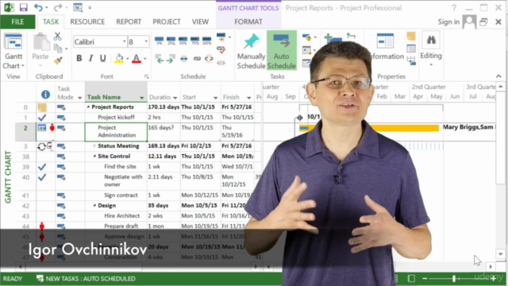Select the Project Administration task cell
The width and height of the screenshot is (508, 286).
click(x=116, y=131)
